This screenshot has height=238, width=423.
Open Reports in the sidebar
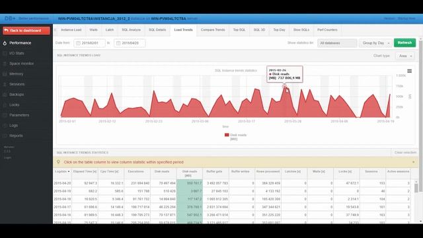(x=26, y=136)
